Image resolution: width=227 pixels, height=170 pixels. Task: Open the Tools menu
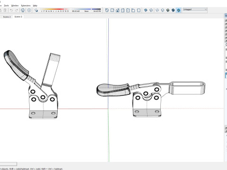point(6,6)
